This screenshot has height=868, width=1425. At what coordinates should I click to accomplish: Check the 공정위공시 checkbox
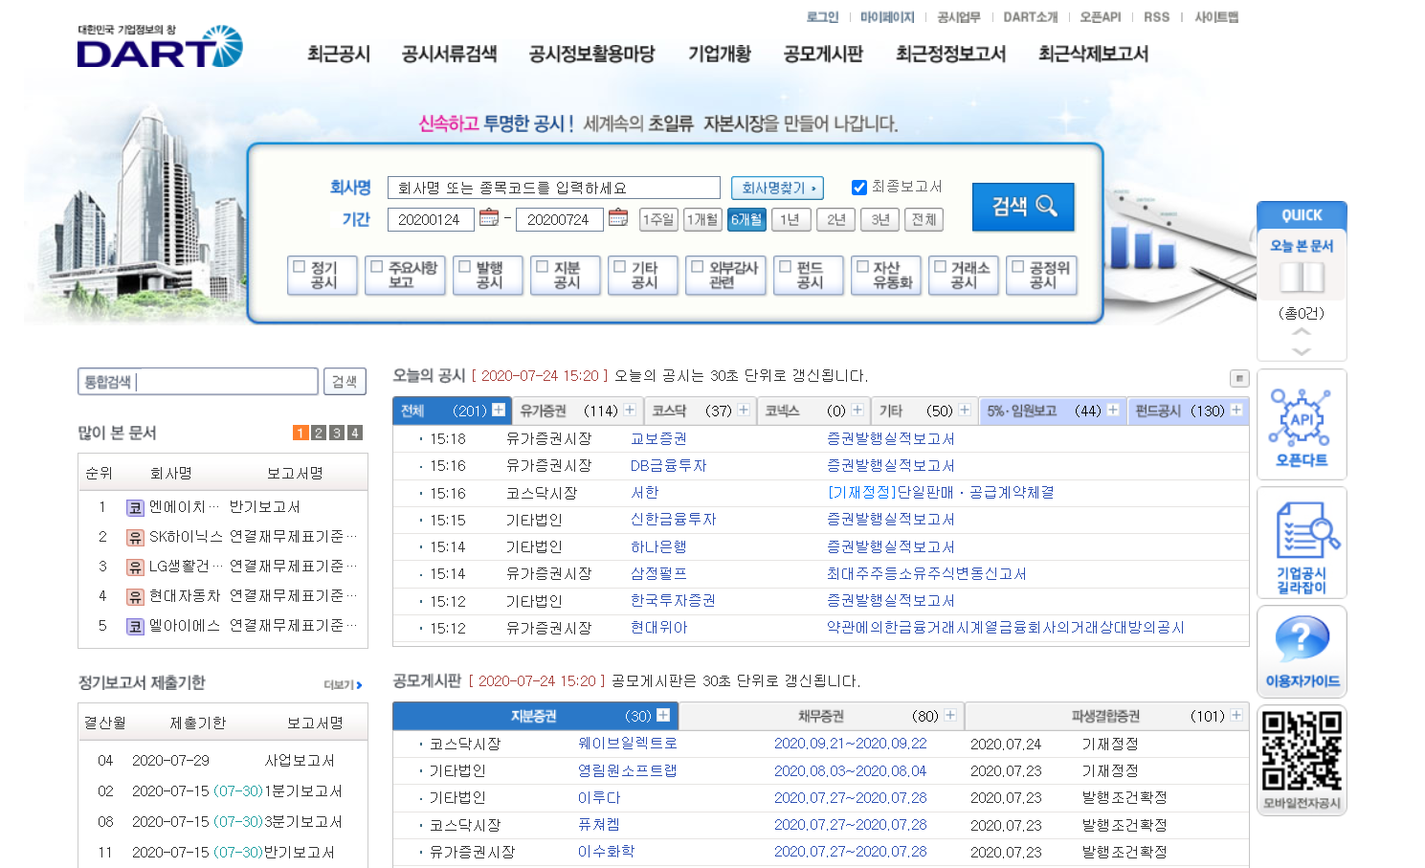(x=1018, y=267)
